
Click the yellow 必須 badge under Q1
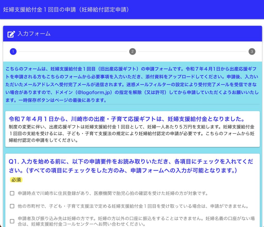click(x=16, y=180)
